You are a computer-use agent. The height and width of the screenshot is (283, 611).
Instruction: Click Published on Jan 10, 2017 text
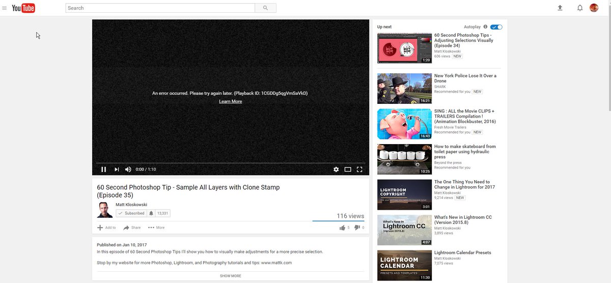[x=122, y=245]
